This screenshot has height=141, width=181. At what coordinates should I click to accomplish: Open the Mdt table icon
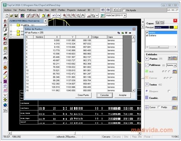(x=175, y=71)
